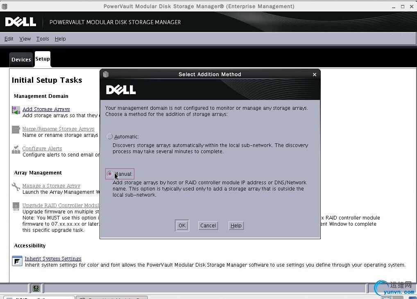Click the Management Domain heading
The image size is (417, 299).
(41, 96)
